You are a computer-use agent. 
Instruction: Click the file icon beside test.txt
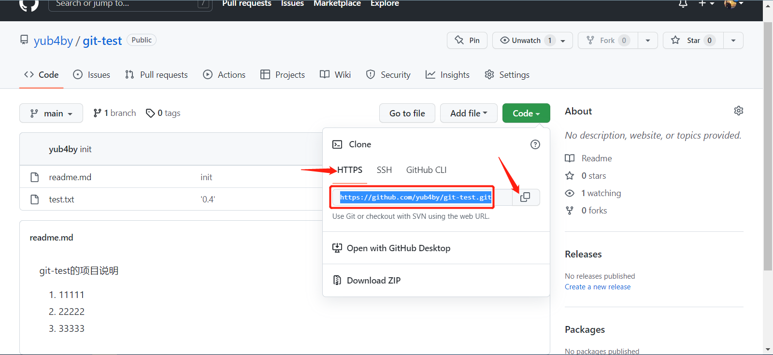(x=35, y=199)
